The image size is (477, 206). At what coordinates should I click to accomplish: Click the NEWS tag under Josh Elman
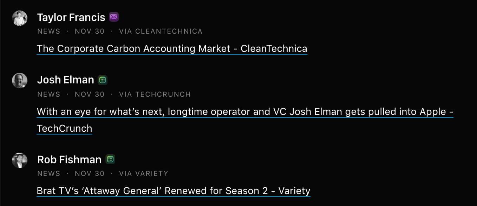49,94
